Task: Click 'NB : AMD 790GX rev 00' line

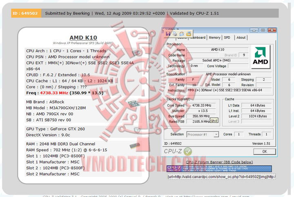Action: 49,114
